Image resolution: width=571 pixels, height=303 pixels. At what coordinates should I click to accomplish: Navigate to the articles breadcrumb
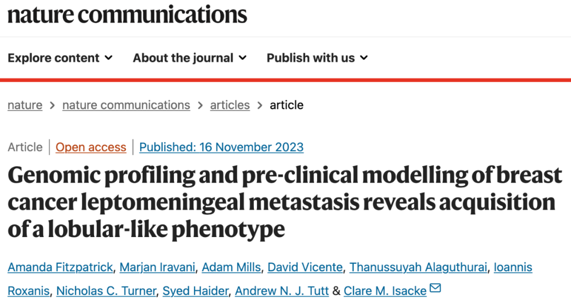(230, 105)
